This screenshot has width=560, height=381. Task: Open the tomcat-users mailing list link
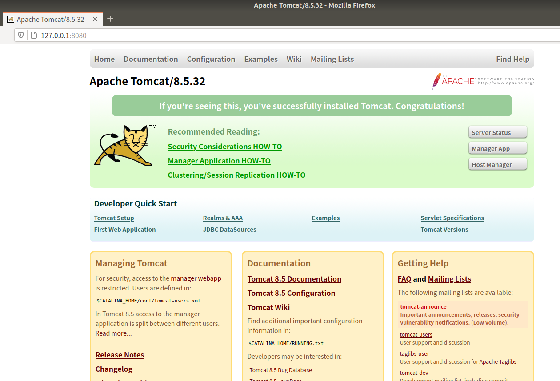tap(416, 335)
